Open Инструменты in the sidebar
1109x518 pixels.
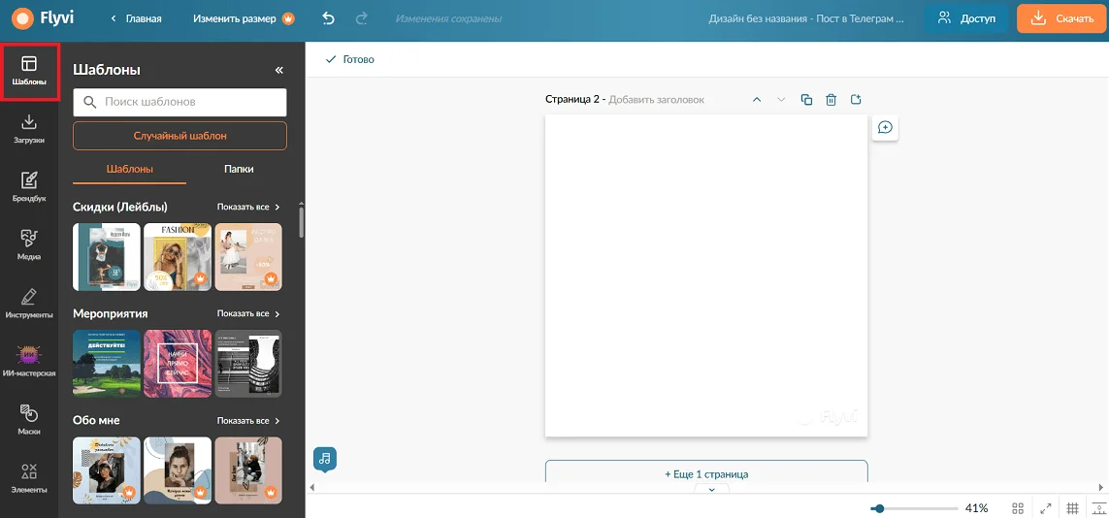[29, 303]
